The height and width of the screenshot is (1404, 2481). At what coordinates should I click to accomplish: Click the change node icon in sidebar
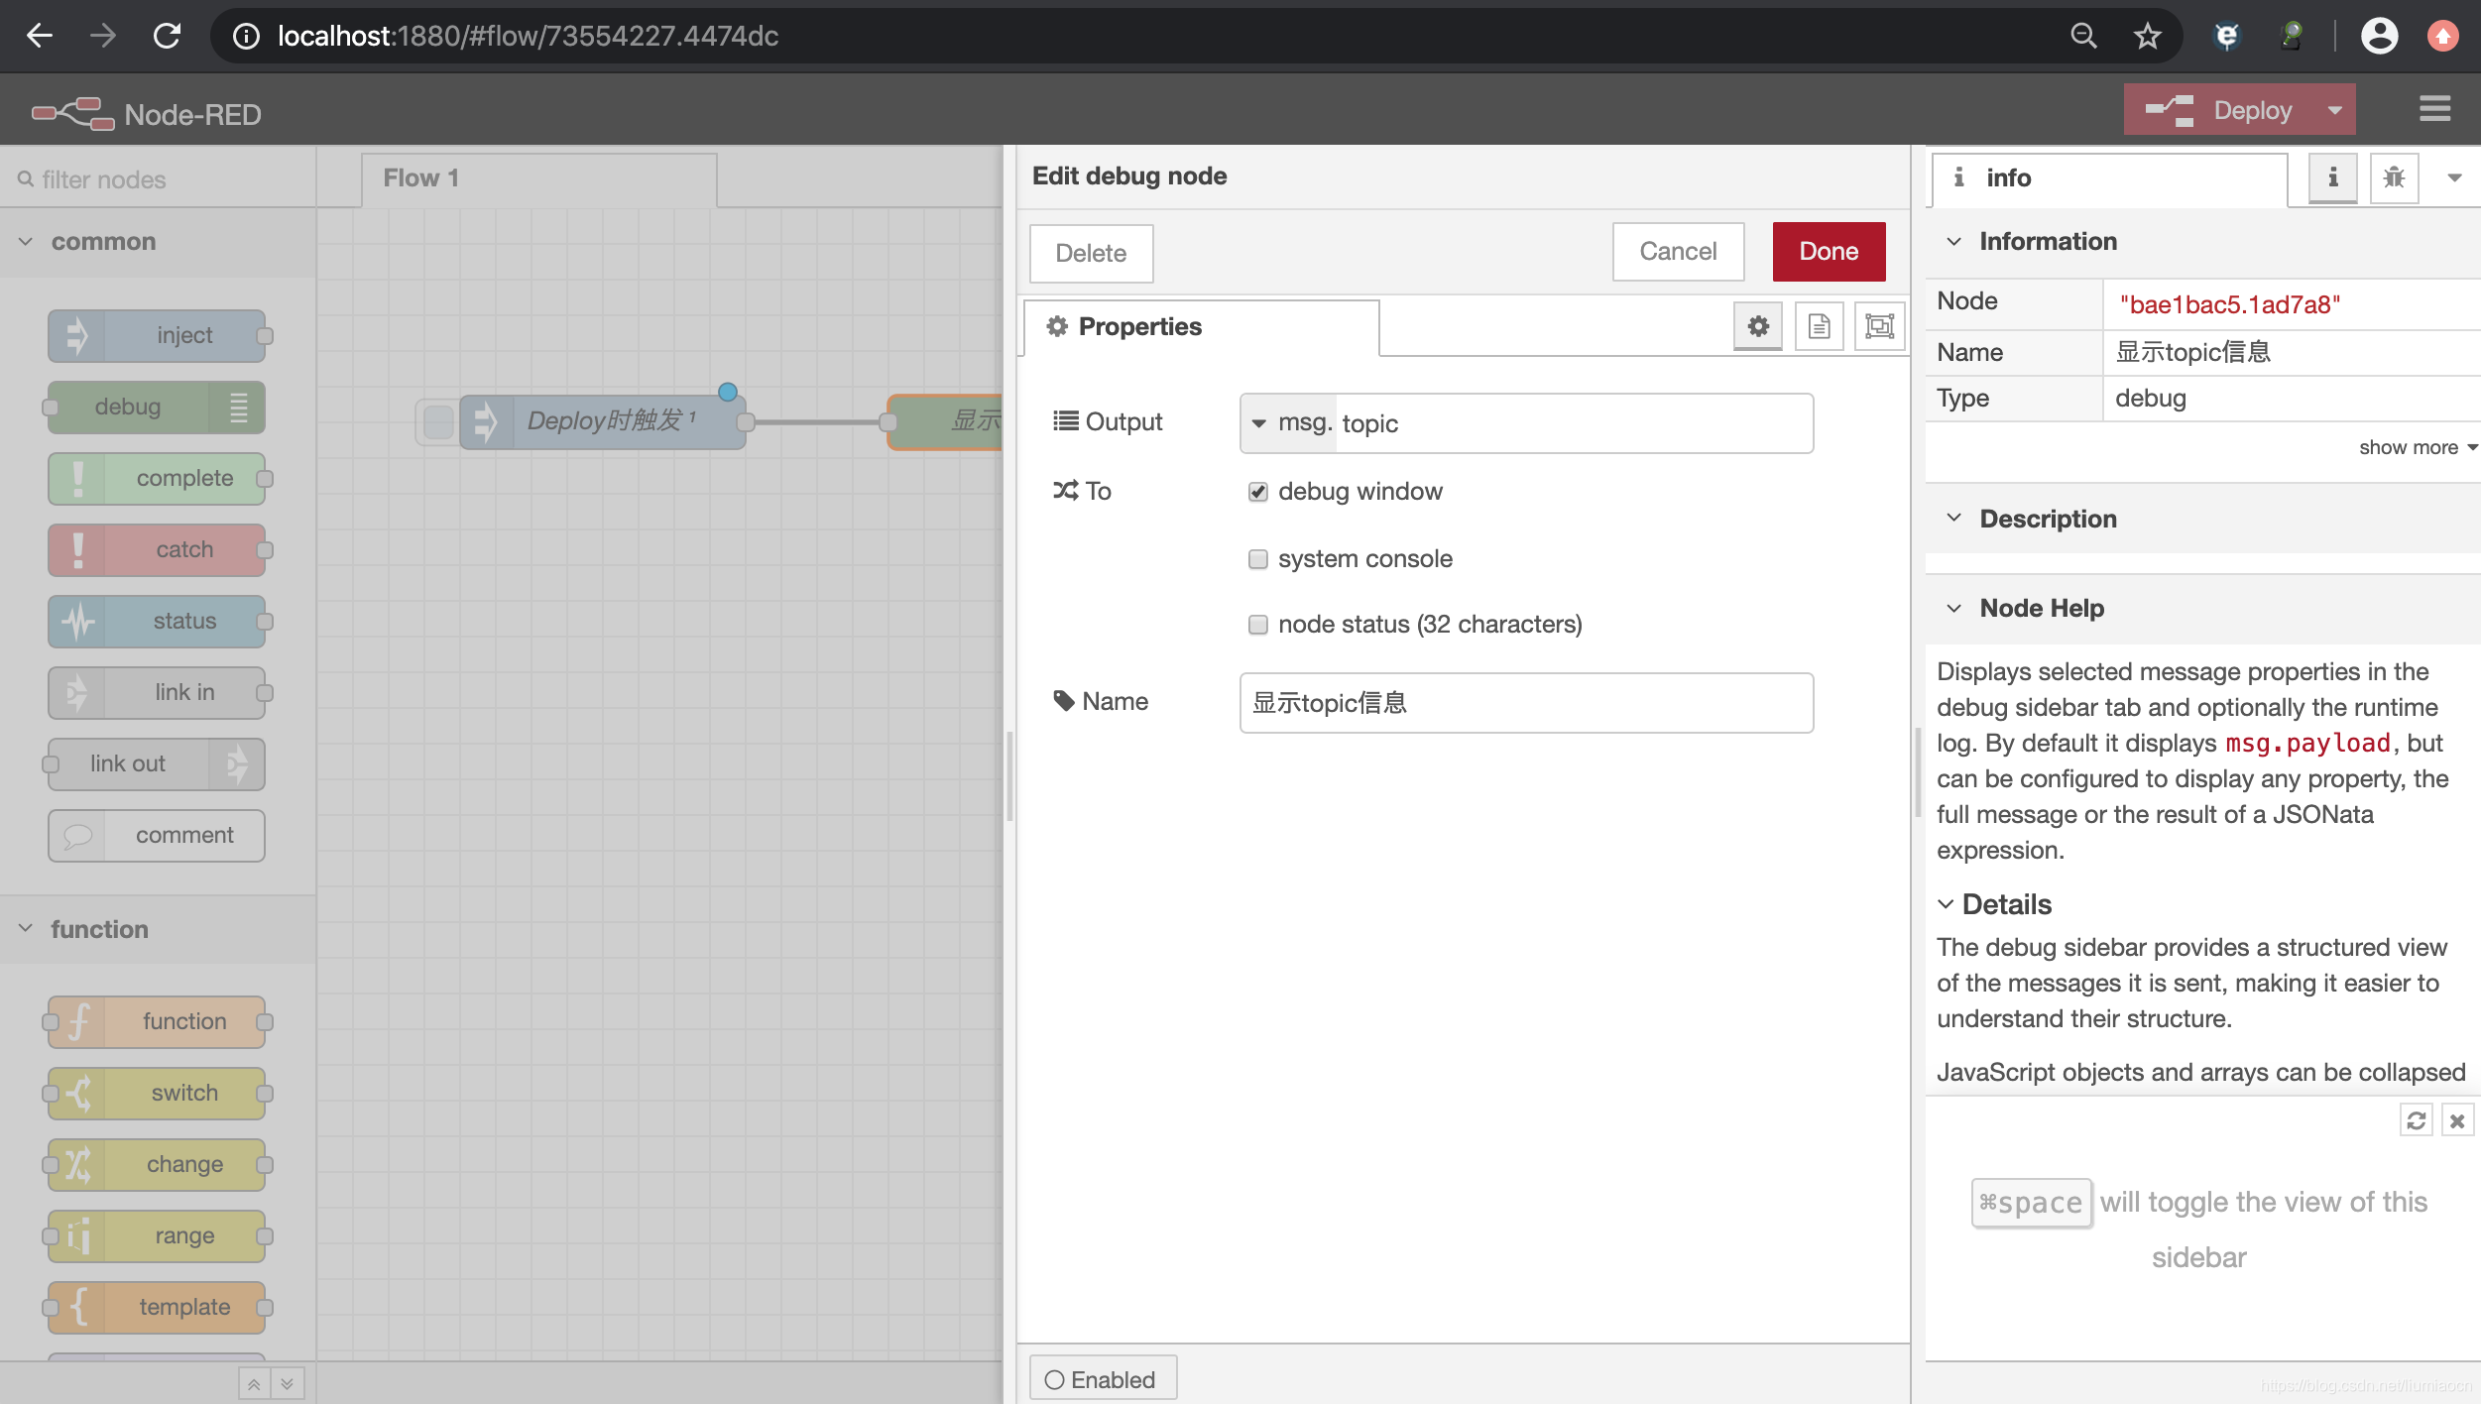[78, 1164]
